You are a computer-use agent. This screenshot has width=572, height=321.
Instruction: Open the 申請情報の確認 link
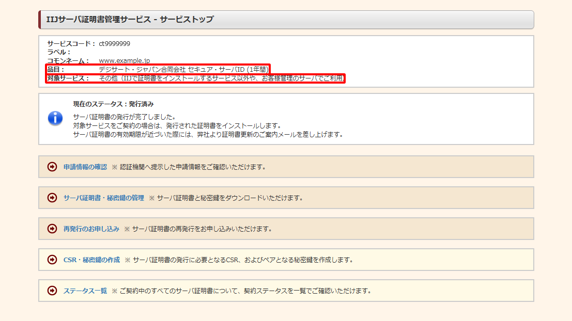click(x=85, y=167)
